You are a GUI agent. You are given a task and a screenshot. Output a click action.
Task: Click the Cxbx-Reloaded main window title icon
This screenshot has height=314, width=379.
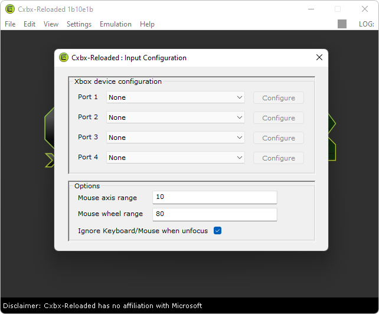pos(9,9)
